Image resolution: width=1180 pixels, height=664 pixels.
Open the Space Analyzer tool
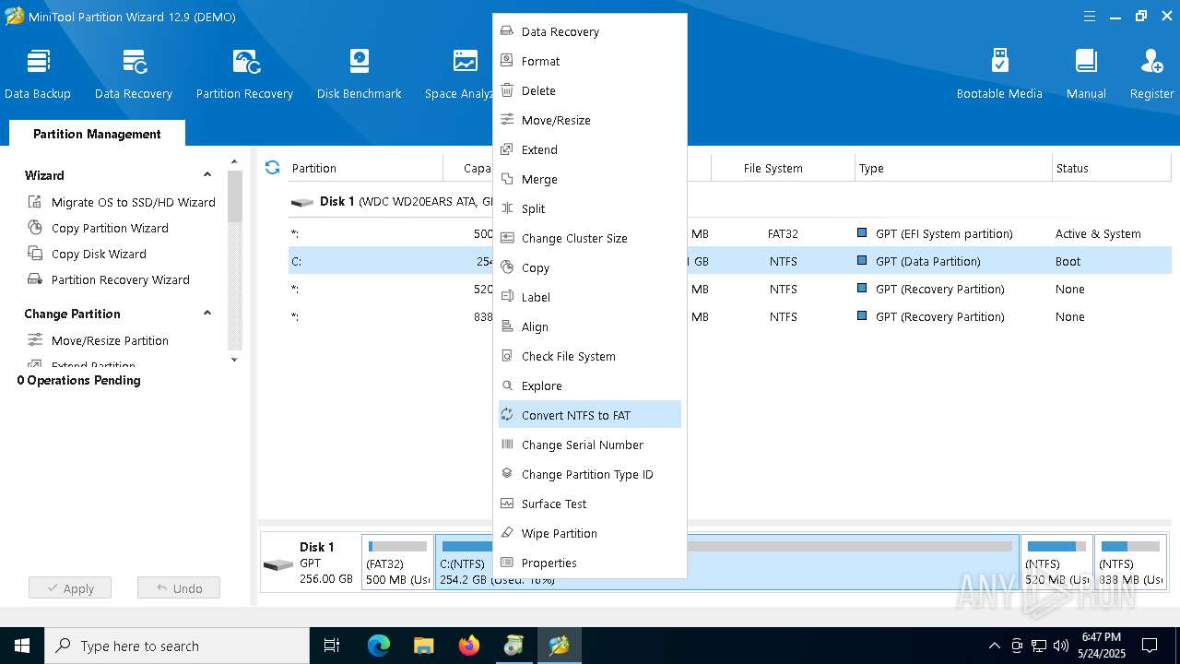(458, 74)
